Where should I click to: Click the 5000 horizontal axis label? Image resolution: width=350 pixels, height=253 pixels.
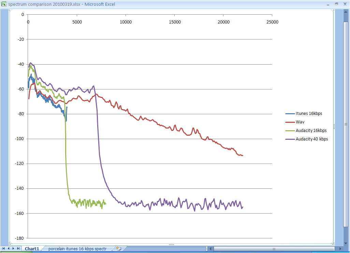point(77,22)
